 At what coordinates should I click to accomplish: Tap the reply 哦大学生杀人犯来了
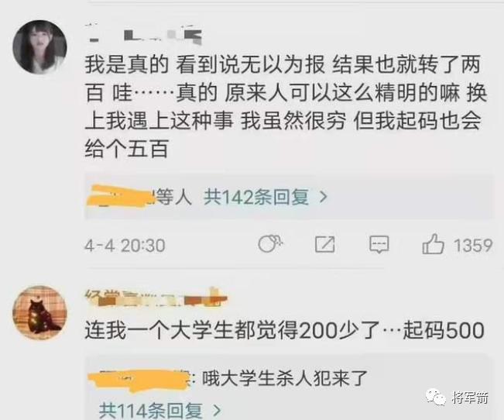[285, 378]
